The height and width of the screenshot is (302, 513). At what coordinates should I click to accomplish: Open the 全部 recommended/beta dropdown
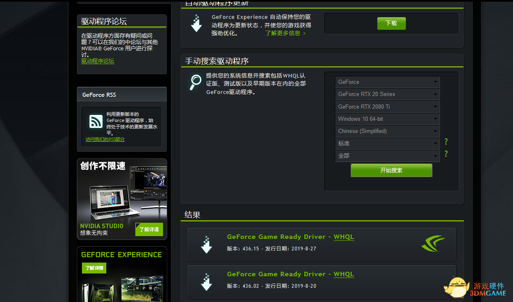pos(387,156)
